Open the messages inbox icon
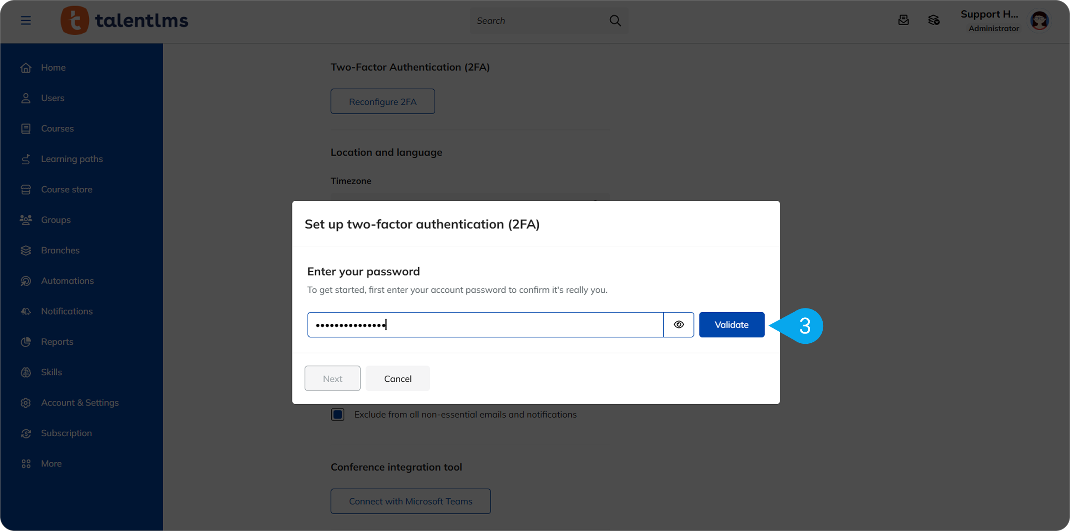The height and width of the screenshot is (531, 1070). pyautogui.click(x=903, y=20)
